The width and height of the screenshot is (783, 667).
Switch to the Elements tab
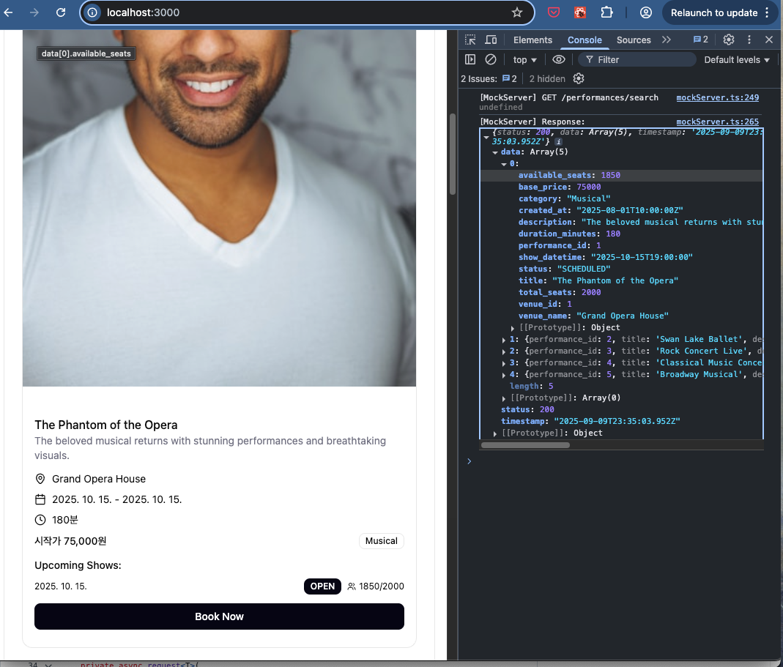coord(532,40)
